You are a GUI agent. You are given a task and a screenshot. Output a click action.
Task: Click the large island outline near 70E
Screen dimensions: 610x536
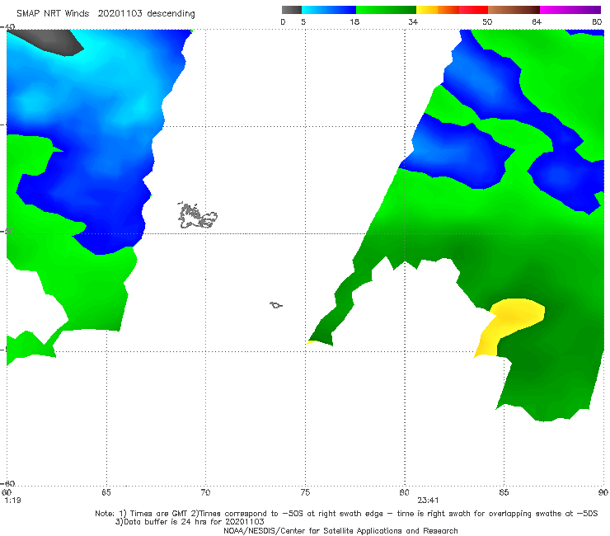tap(197, 216)
